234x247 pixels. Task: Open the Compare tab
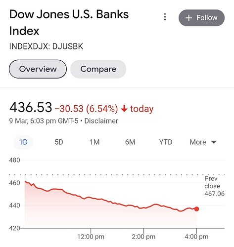98,69
